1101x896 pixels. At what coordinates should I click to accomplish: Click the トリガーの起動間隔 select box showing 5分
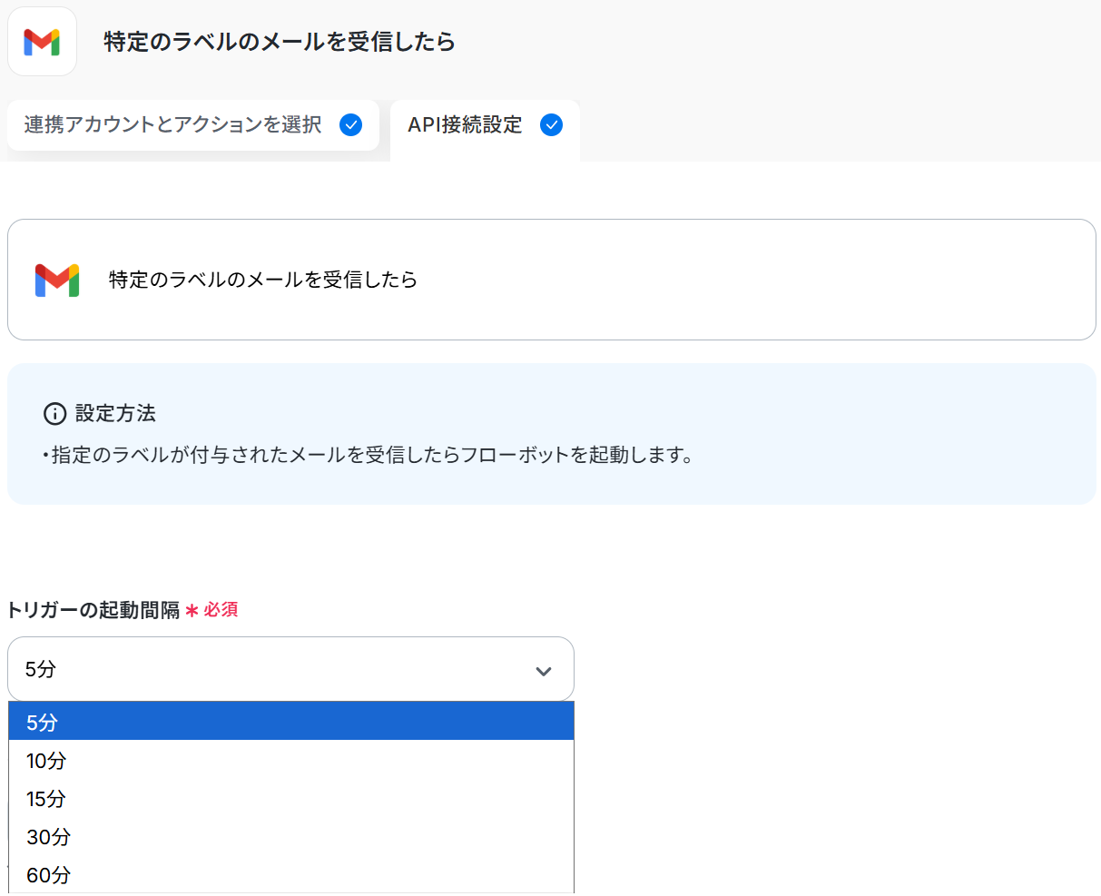tap(272, 670)
